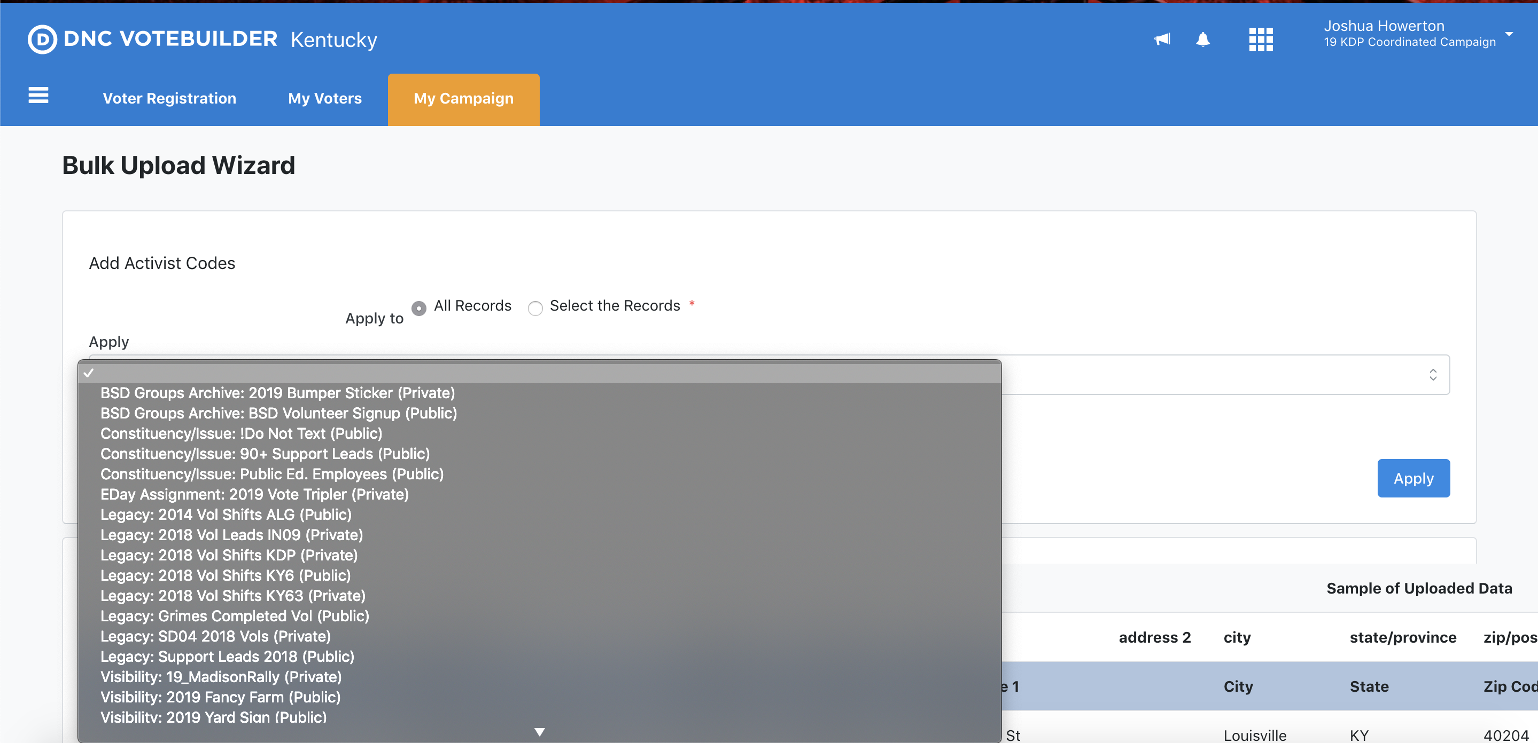Pick BSD Volunteer Signup (Public) option
1538x743 pixels.
[278, 413]
